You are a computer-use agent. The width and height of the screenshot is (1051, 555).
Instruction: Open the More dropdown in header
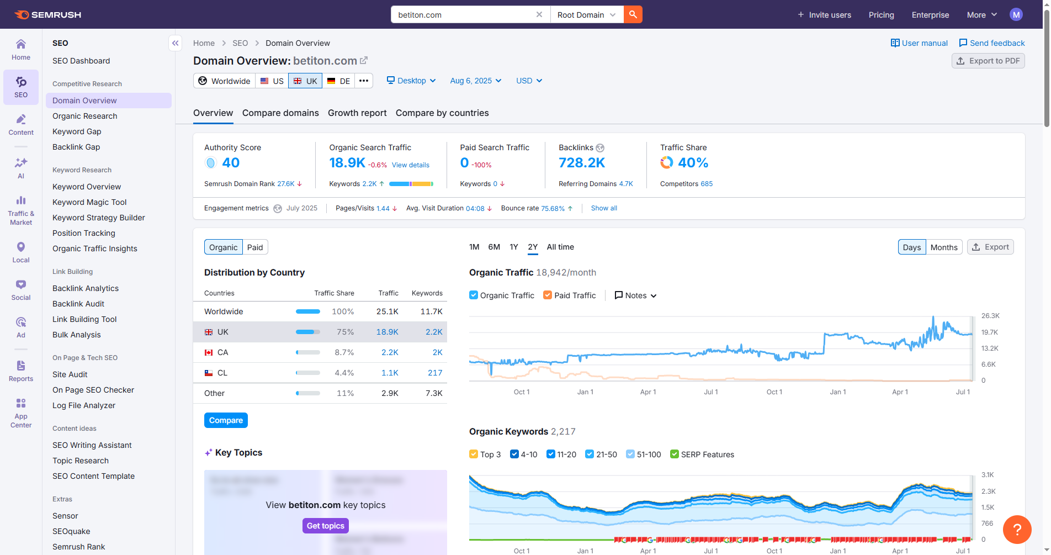click(x=982, y=15)
